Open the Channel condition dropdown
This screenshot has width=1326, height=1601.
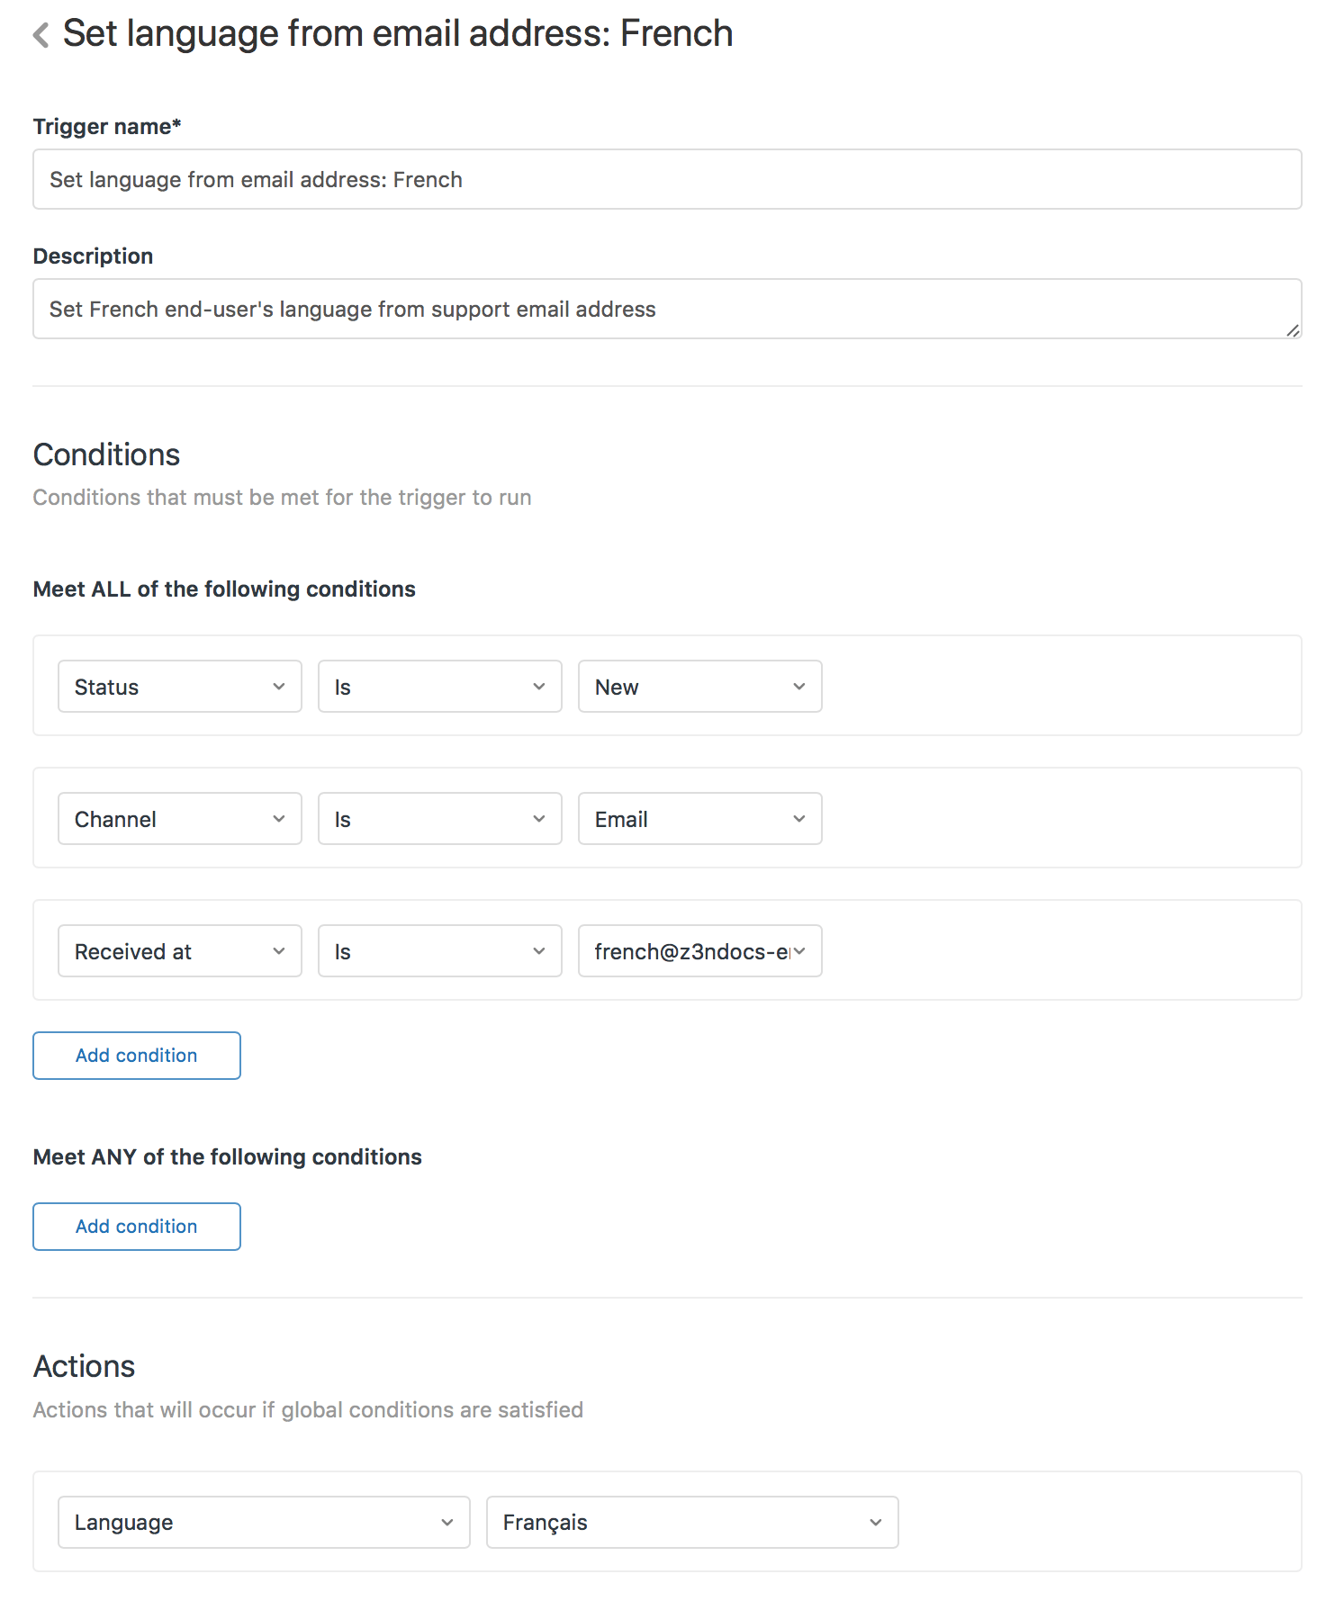[179, 819]
